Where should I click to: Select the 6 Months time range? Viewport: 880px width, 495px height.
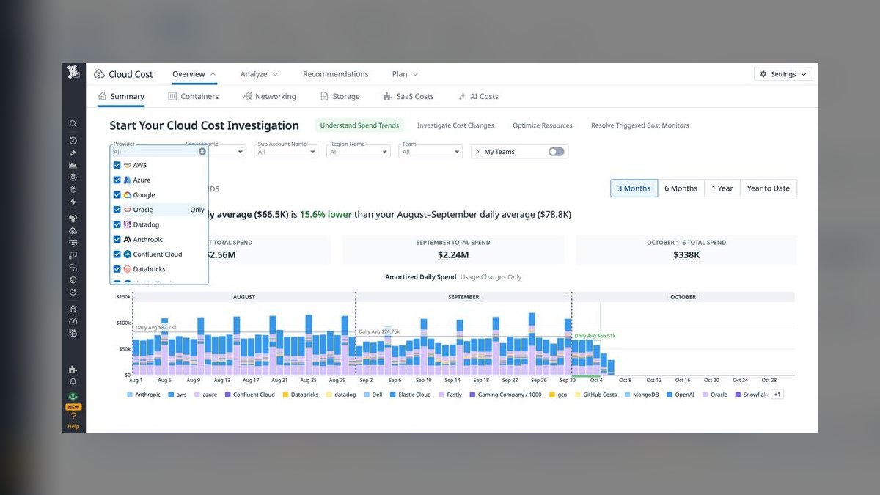(x=681, y=188)
